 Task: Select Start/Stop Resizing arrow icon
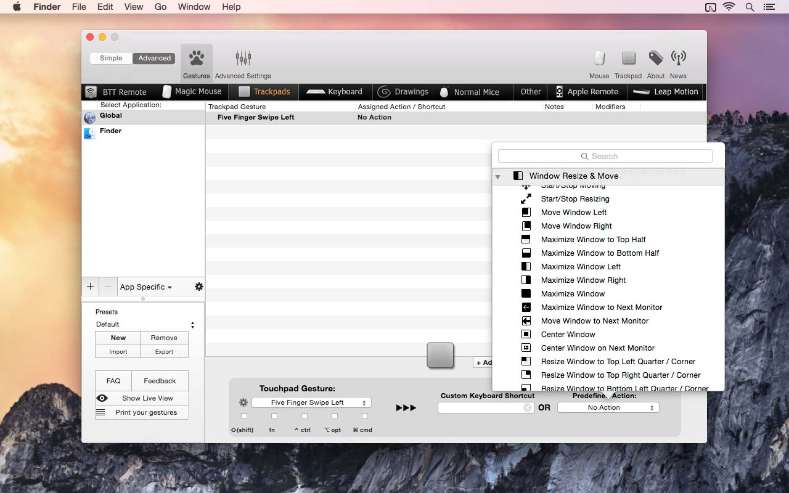526,199
